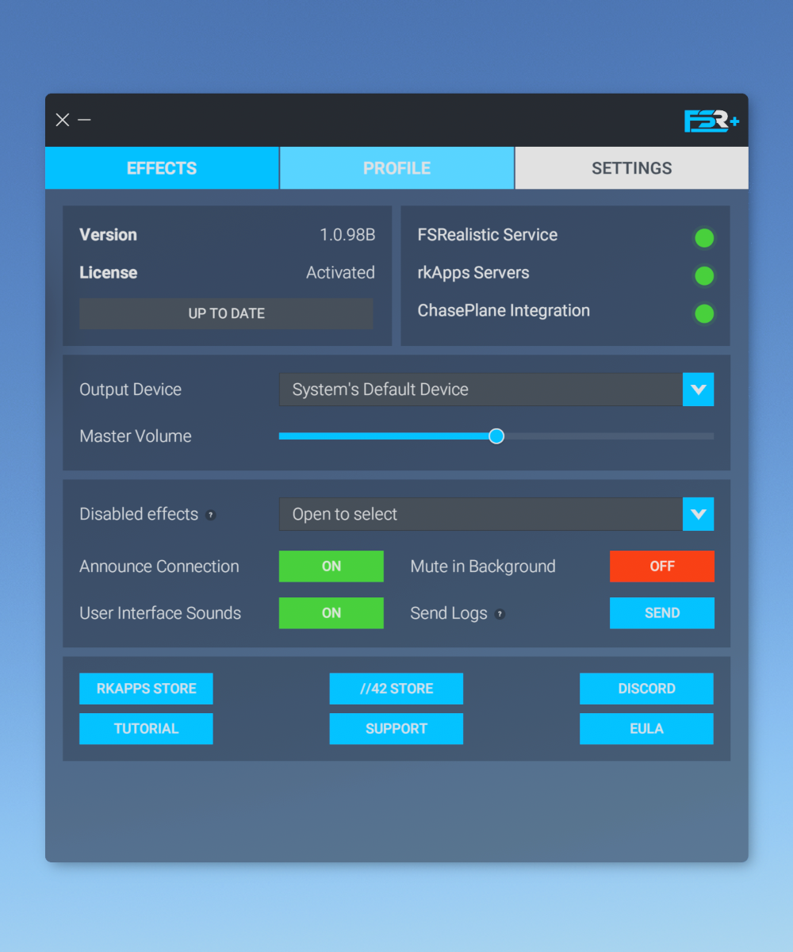
Task: Switch to the EFFECTS tab
Action: tap(162, 168)
